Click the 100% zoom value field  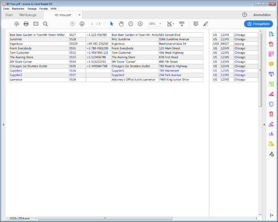pos(152,24)
